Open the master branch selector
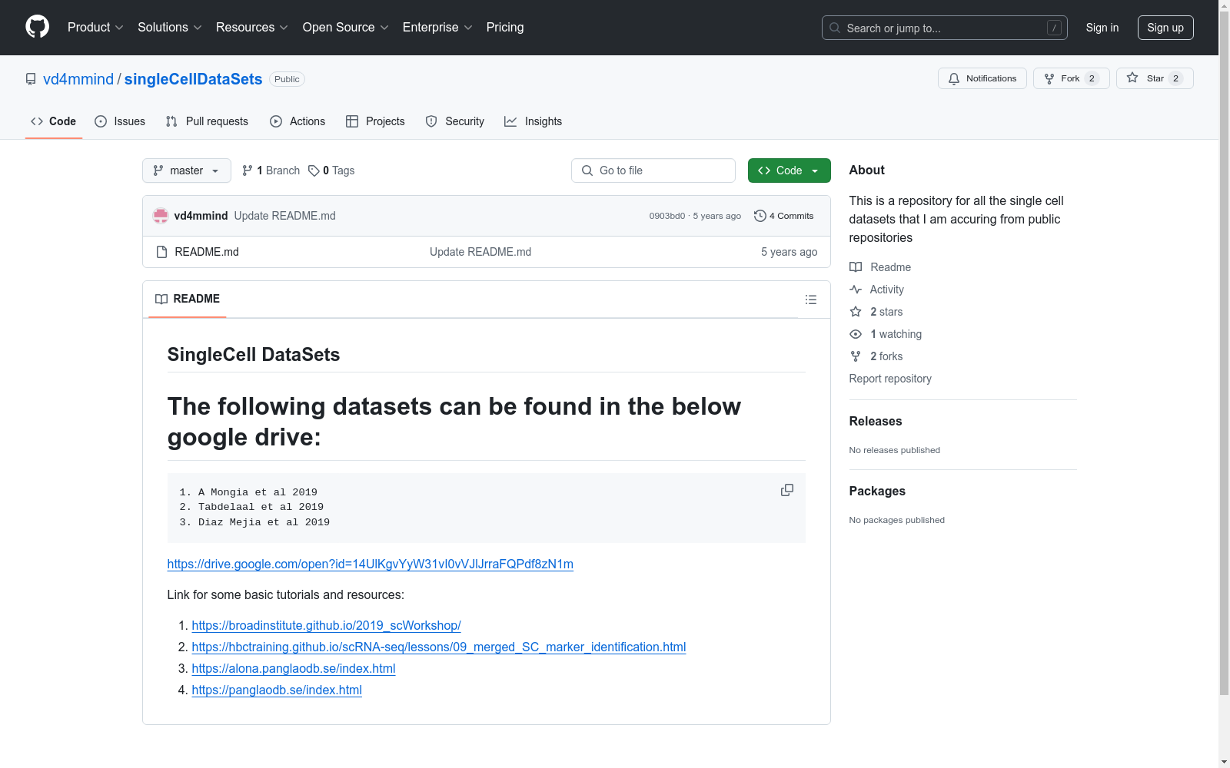Screen dimensions: 1230x768 (x=187, y=170)
